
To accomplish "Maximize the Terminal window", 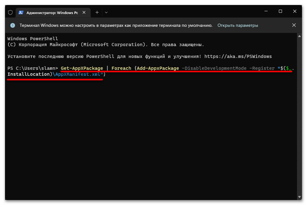I will click(x=280, y=11).
